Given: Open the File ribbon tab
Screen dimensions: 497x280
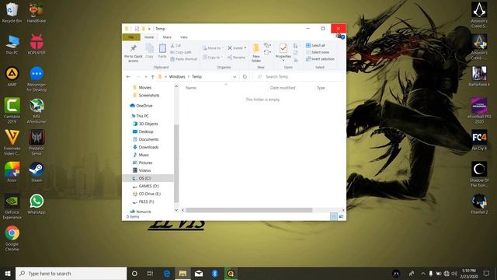Looking at the screenshot, I should 131,37.
